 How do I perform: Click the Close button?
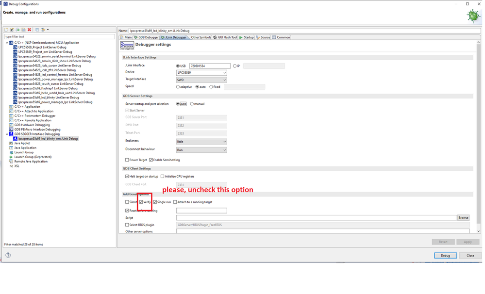tap(470, 255)
